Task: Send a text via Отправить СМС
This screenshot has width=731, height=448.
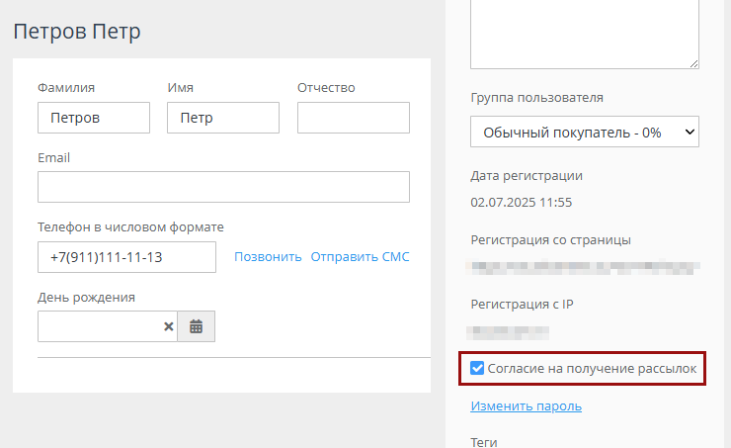Action: coord(360,257)
